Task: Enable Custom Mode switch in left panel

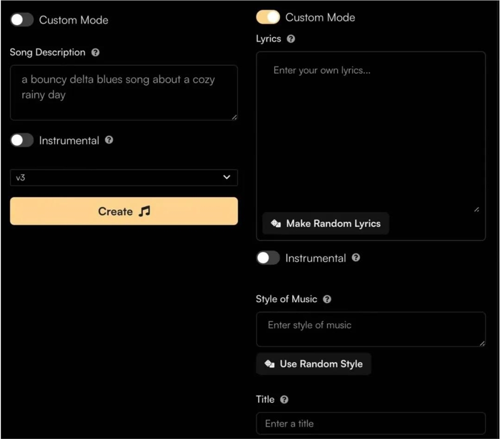Action: tap(22, 20)
